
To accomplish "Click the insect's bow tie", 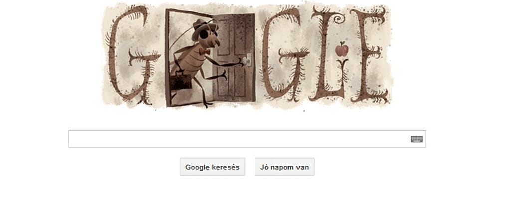I will click(x=204, y=52).
